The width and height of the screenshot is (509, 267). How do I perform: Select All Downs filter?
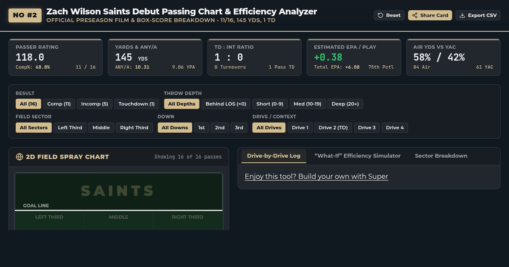(x=175, y=128)
